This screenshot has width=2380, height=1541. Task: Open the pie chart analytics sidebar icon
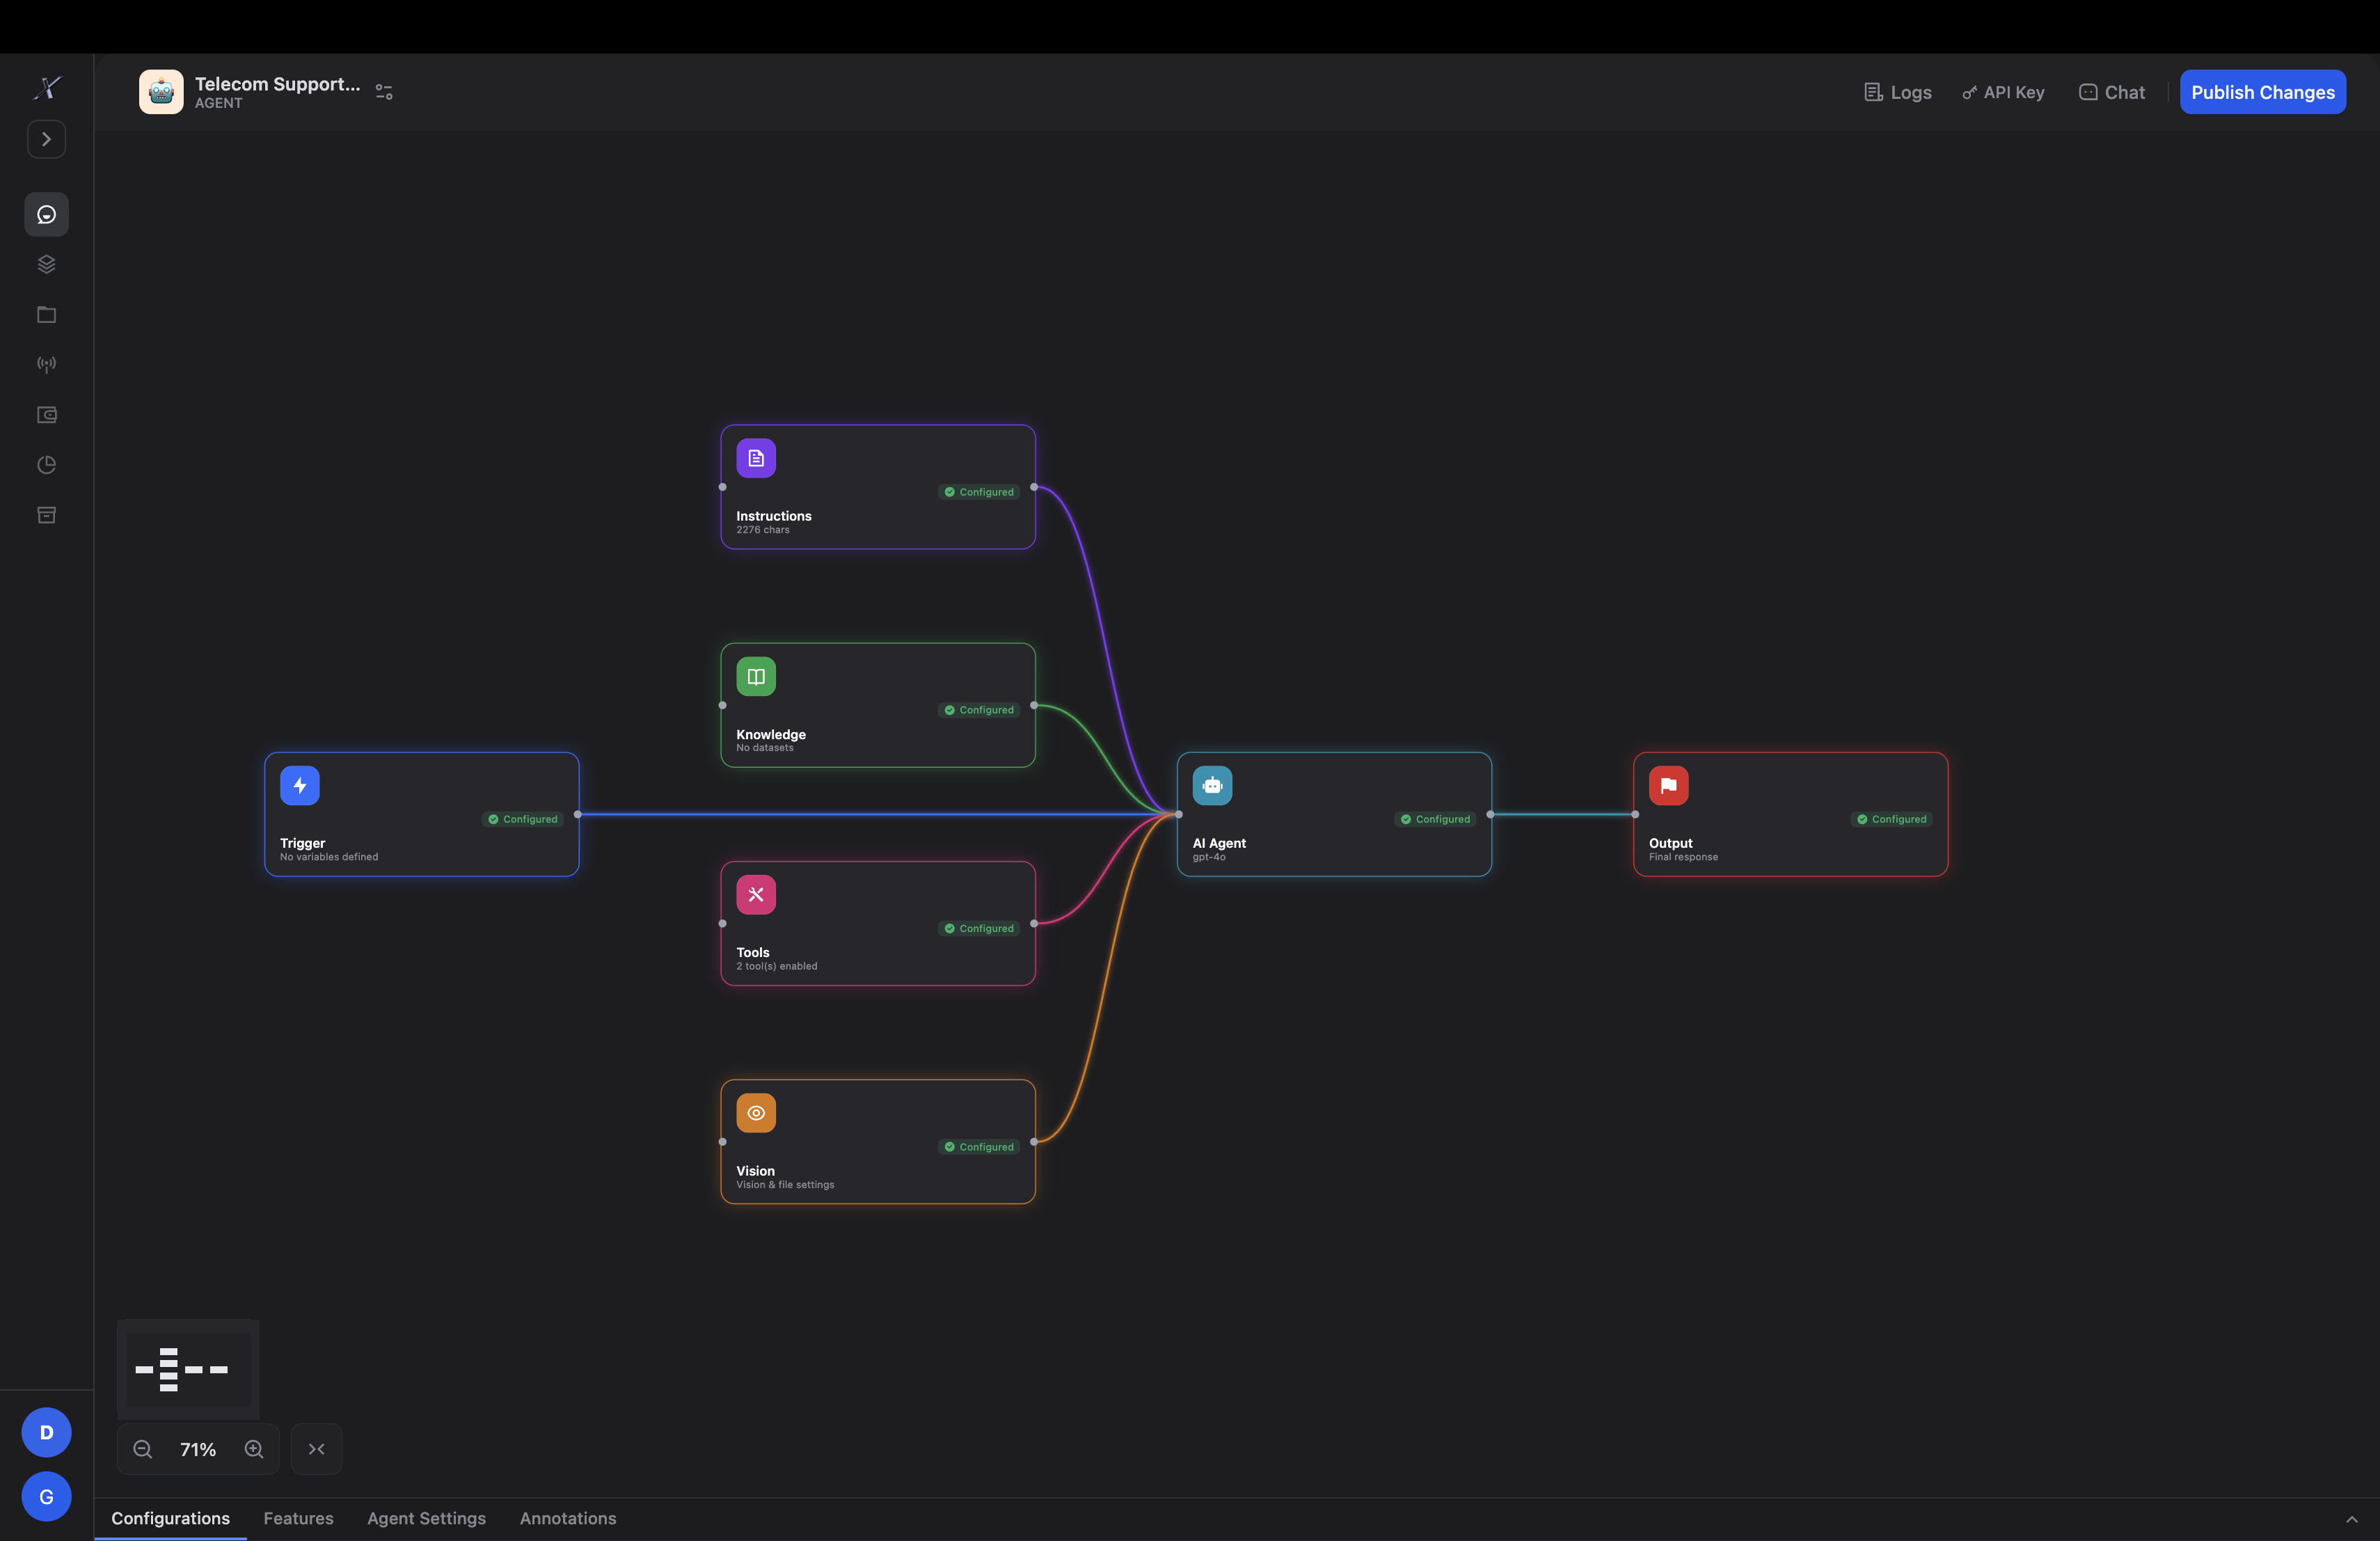[x=46, y=464]
